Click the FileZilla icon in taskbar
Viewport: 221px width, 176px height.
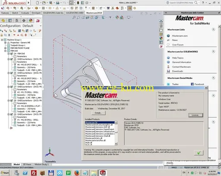click(34, 173)
